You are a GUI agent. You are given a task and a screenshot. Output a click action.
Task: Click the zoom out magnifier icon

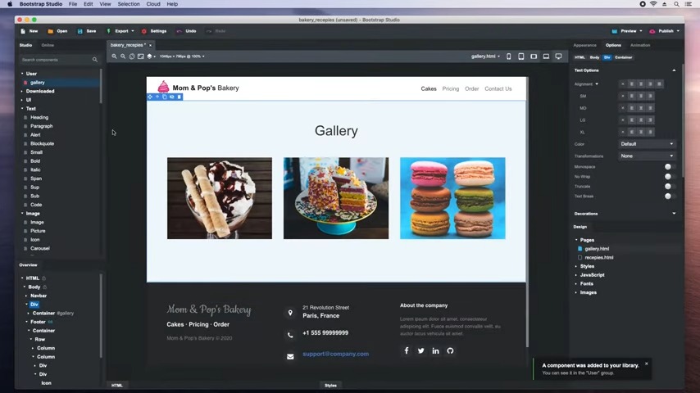tap(123, 56)
